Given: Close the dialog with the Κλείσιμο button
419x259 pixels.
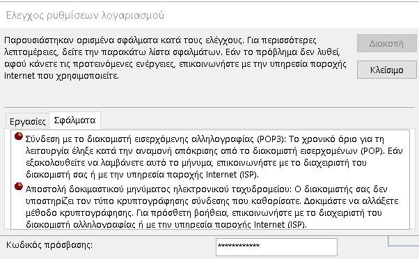Looking at the screenshot, I should pos(387,70).
